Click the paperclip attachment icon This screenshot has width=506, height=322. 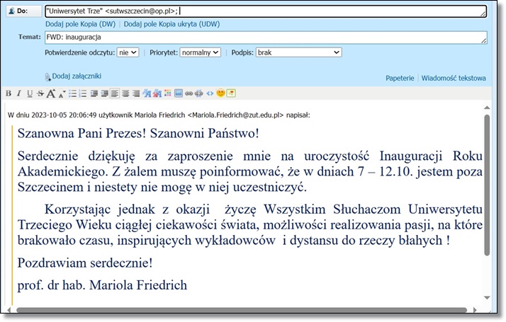(47, 76)
